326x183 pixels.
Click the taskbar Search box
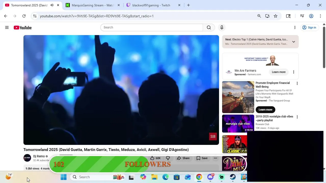point(98,177)
